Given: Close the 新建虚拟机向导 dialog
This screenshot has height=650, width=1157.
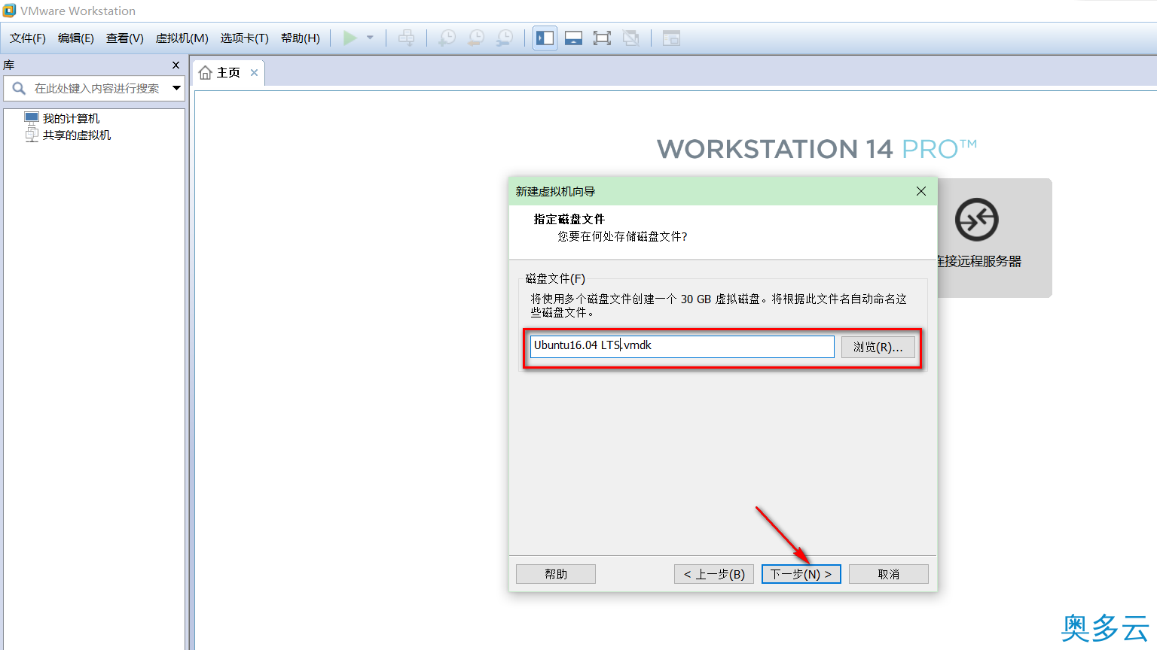Looking at the screenshot, I should coord(921,191).
